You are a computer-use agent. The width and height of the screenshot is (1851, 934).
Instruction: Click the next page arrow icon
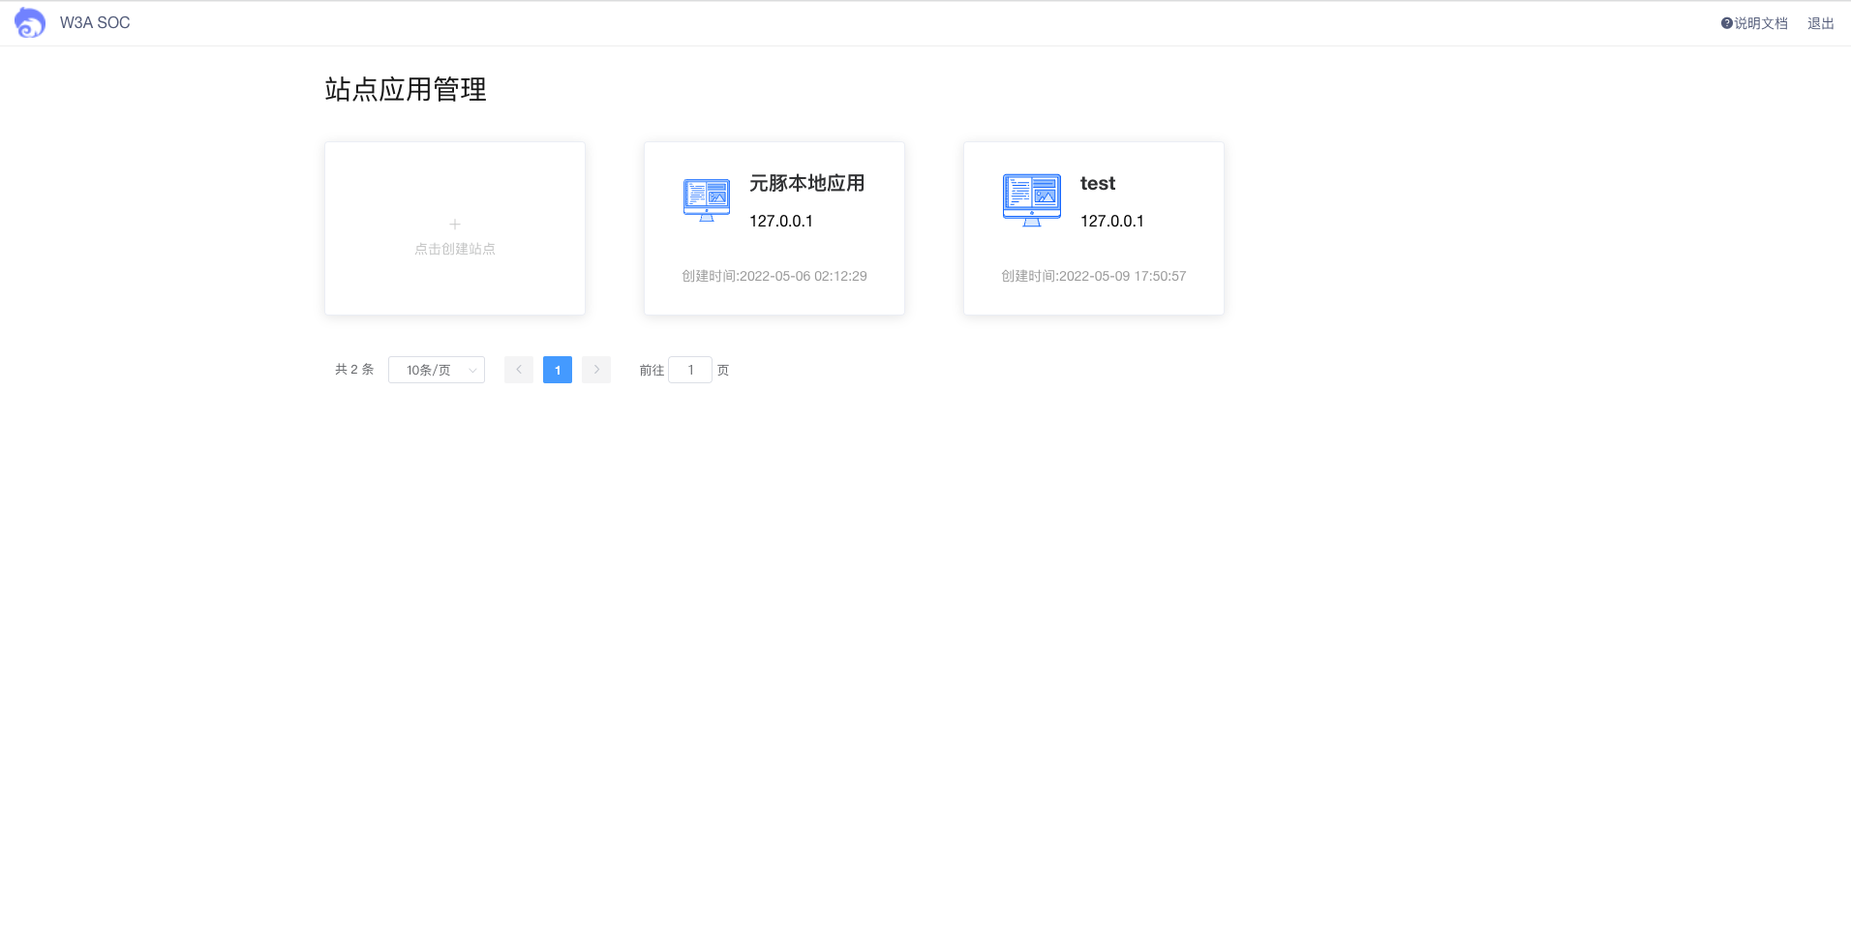click(596, 369)
